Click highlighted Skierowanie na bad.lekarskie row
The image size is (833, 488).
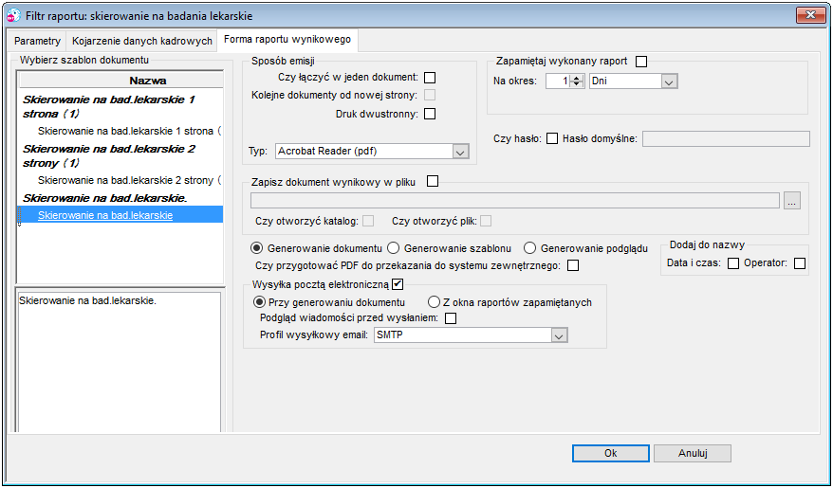[120, 215]
